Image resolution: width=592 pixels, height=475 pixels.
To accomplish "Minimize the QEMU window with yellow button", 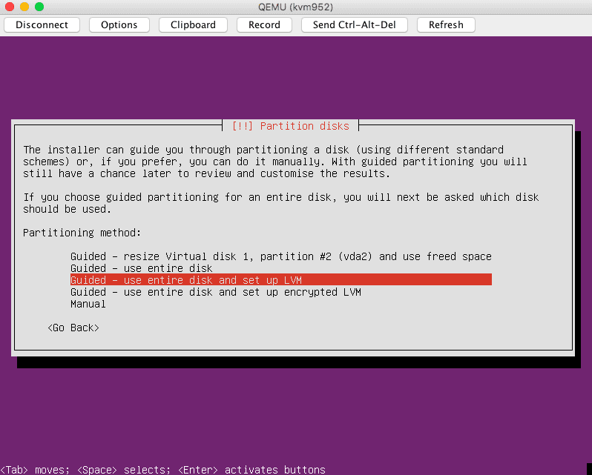I will point(24,7).
